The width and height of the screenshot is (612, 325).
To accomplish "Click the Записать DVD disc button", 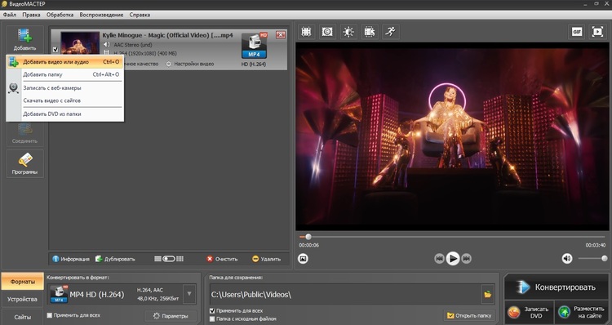I will 529,312.
